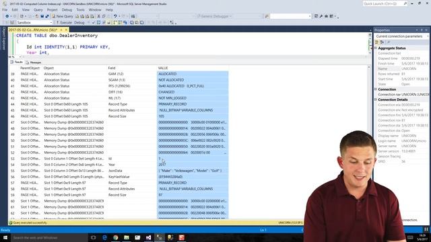Viewport: 431px width, 242px height.
Task: Click the New Query toolbar button
Action: pos(63,16)
